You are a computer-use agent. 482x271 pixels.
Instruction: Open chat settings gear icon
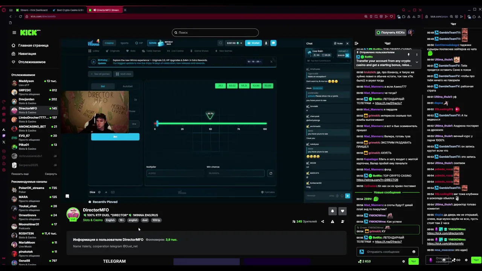403,261
